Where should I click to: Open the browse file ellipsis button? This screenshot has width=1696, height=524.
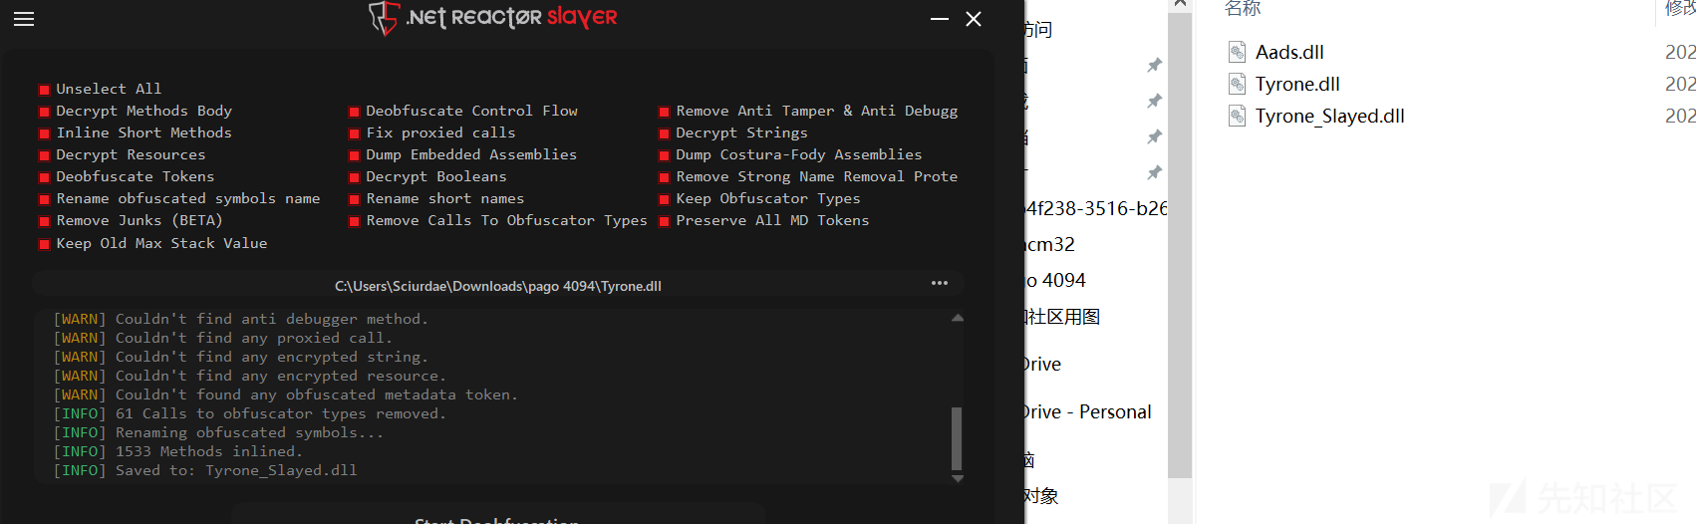click(940, 283)
